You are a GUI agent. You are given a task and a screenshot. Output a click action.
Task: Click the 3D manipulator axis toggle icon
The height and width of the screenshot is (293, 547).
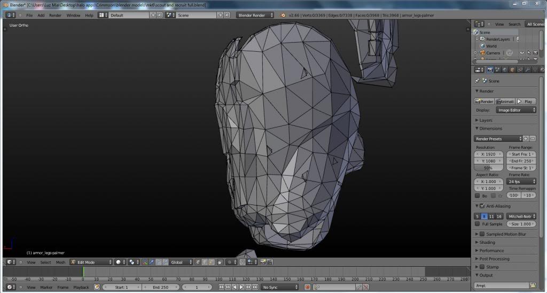click(x=145, y=262)
